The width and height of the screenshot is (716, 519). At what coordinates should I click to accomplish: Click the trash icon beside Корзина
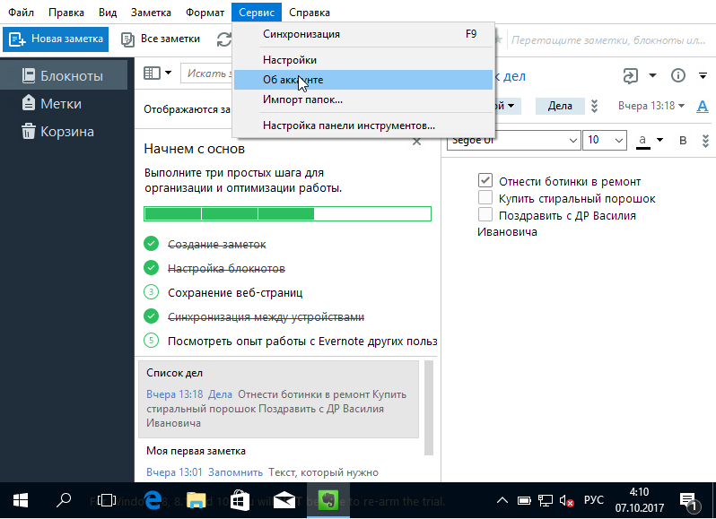tap(29, 132)
